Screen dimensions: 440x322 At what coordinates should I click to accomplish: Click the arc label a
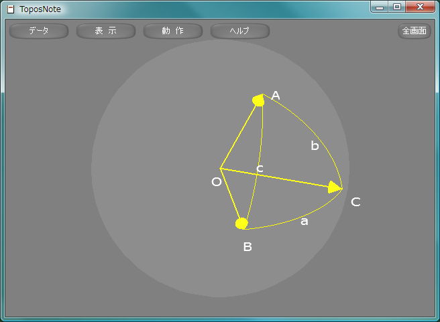coord(305,221)
